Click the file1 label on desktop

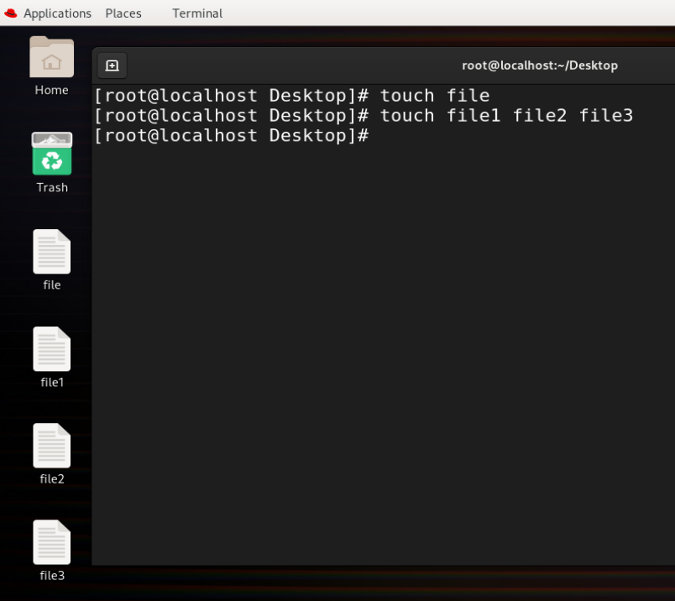52,382
